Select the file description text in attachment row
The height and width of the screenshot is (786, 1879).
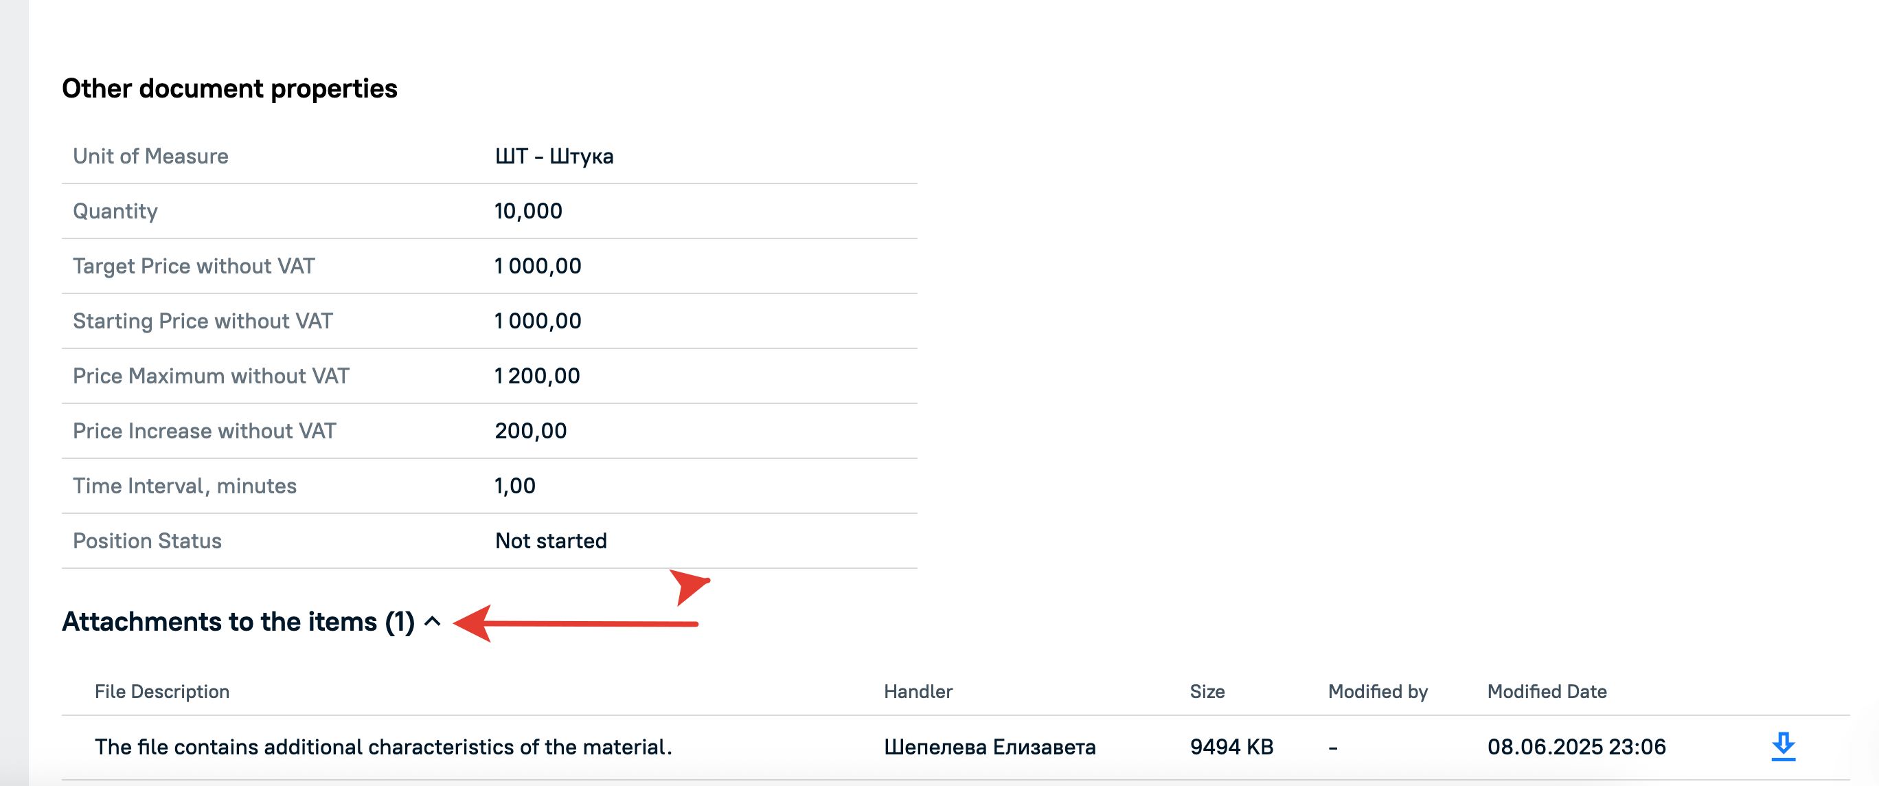[x=383, y=747]
